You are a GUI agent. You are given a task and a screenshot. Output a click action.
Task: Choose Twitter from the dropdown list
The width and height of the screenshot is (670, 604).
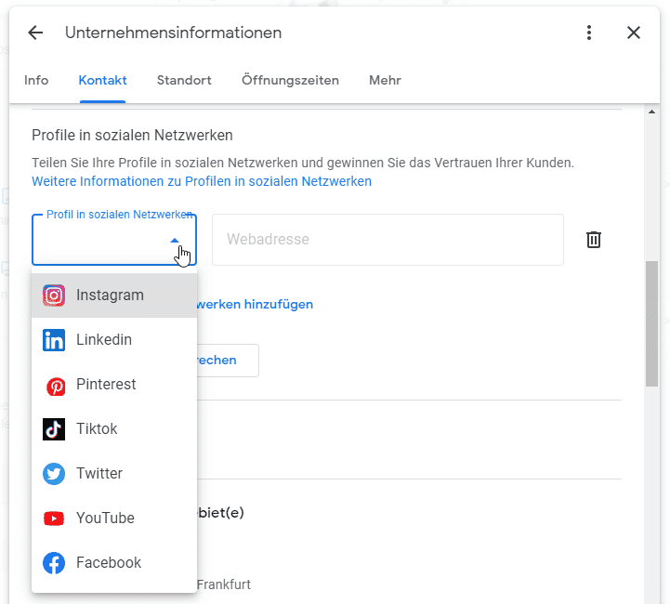(114, 474)
